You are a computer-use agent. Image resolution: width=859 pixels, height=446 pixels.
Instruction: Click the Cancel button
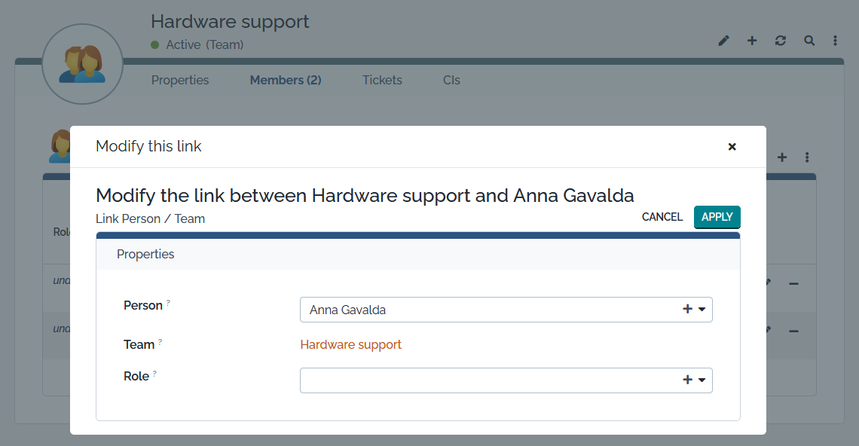tap(662, 217)
